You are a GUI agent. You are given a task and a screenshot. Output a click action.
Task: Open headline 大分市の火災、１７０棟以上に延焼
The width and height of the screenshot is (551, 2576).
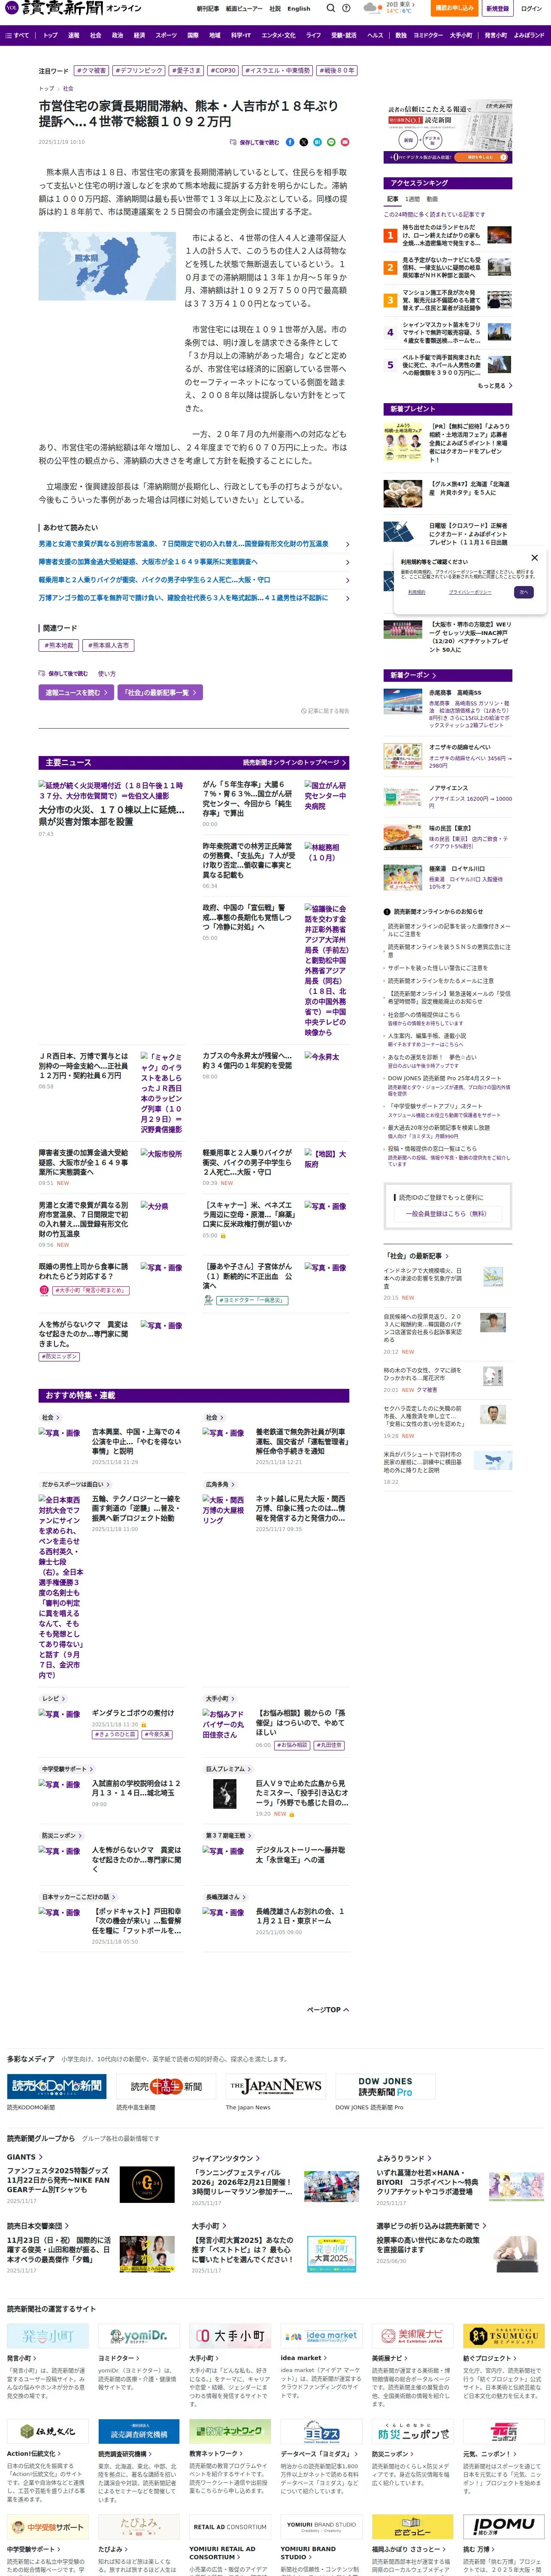tap(112, 816)
